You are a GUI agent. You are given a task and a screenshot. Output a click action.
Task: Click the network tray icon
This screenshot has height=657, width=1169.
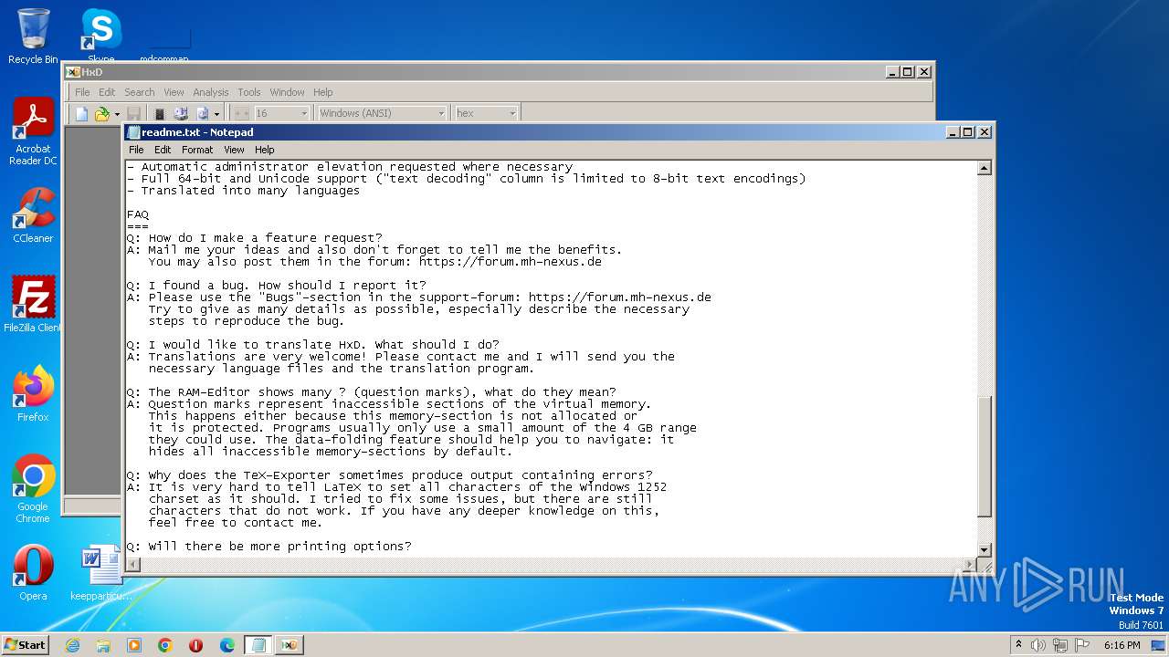pyautogui.click(x=1060, y=645)
